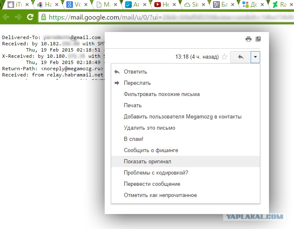Select 'Показать оригинал' menu entry
The image size is (294, 229).
click(147, 162)
